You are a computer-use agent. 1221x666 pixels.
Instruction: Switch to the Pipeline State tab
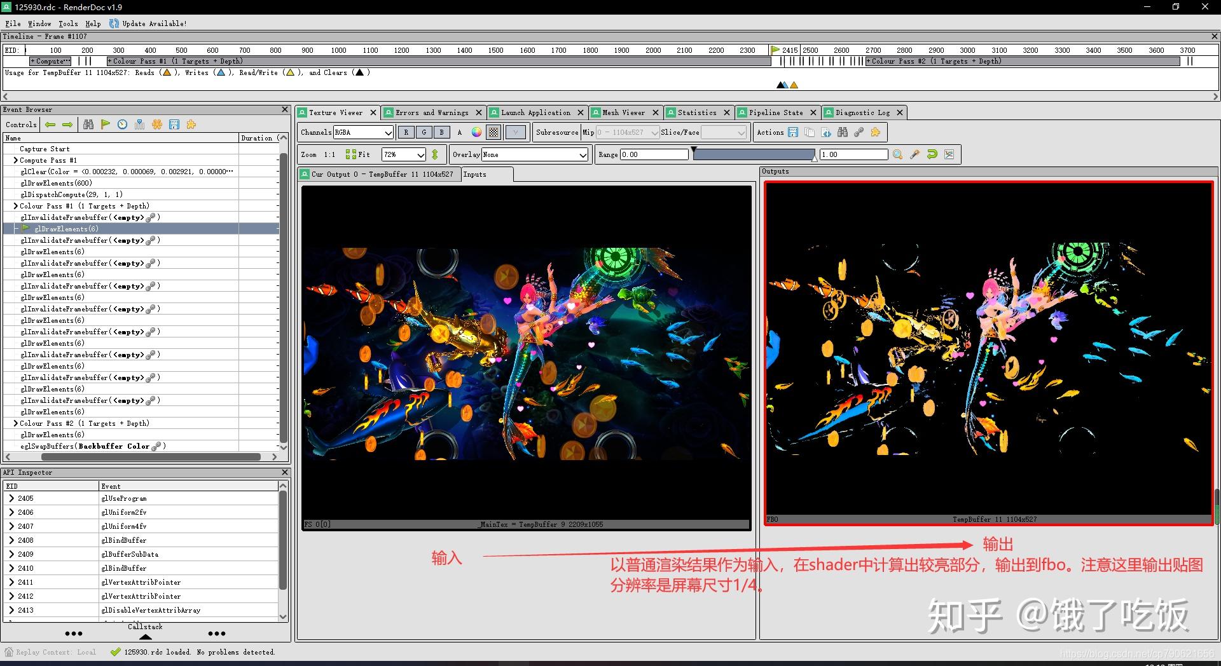pos(777,112)
